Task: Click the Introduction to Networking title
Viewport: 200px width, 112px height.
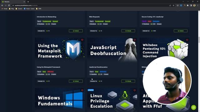Action: pos(47,17)
